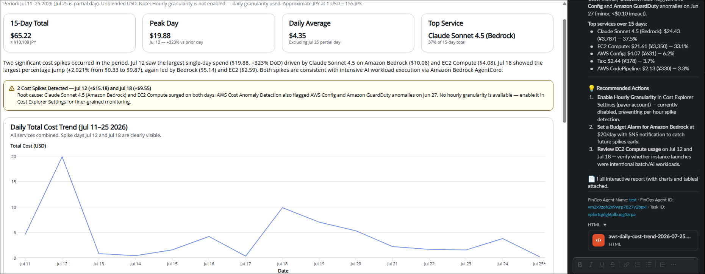Click 'Review EC2 Compute usage' recommendation

pyautogui.click(x=629, y=149)
